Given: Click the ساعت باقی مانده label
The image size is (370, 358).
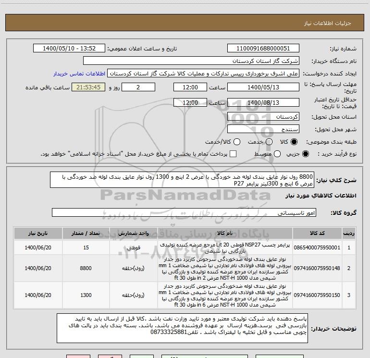Looking at the screenshot, I should (48, 87).
